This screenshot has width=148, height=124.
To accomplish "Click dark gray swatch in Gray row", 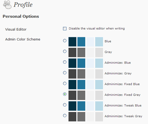I will click(x=73, y=53).
